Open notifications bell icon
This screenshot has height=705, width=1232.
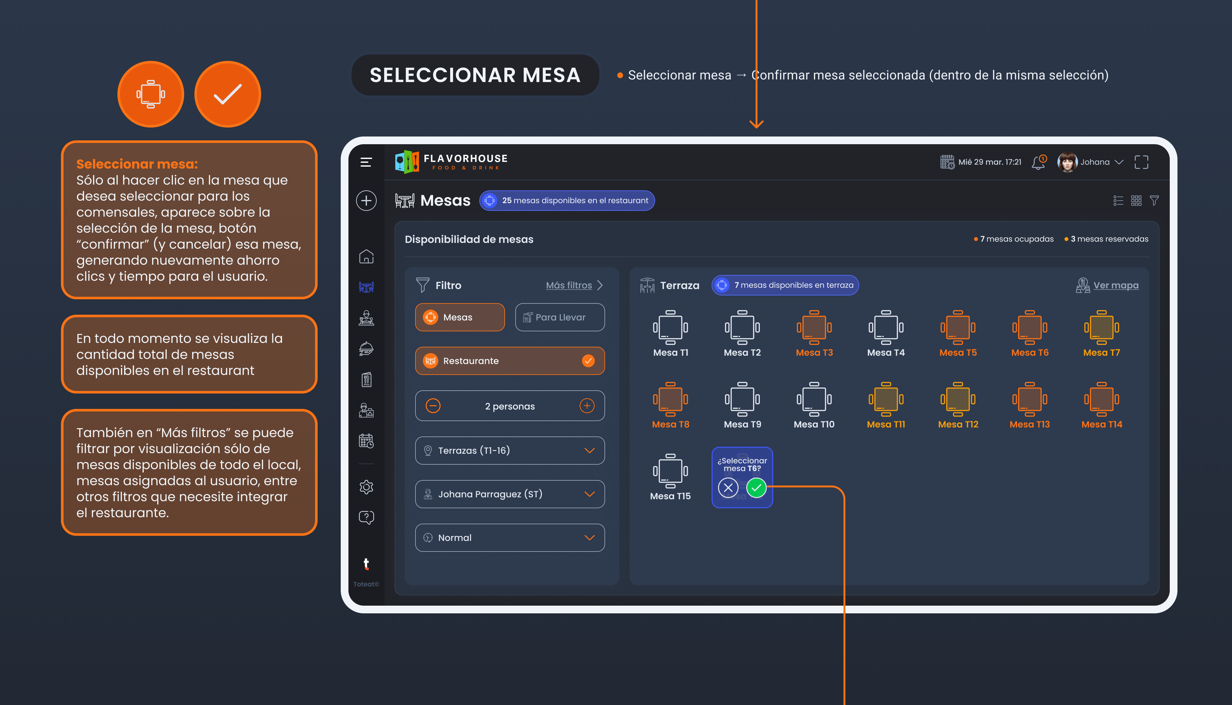[1038, 162]
